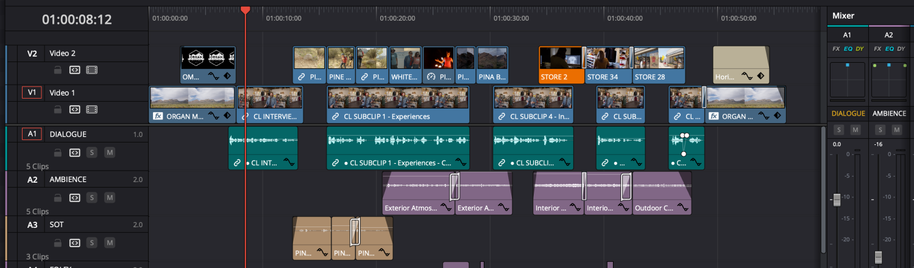Solo the DIALOGUE track in timeline header
This screenshot has height=268, width=914.
[x=91, y=152]
